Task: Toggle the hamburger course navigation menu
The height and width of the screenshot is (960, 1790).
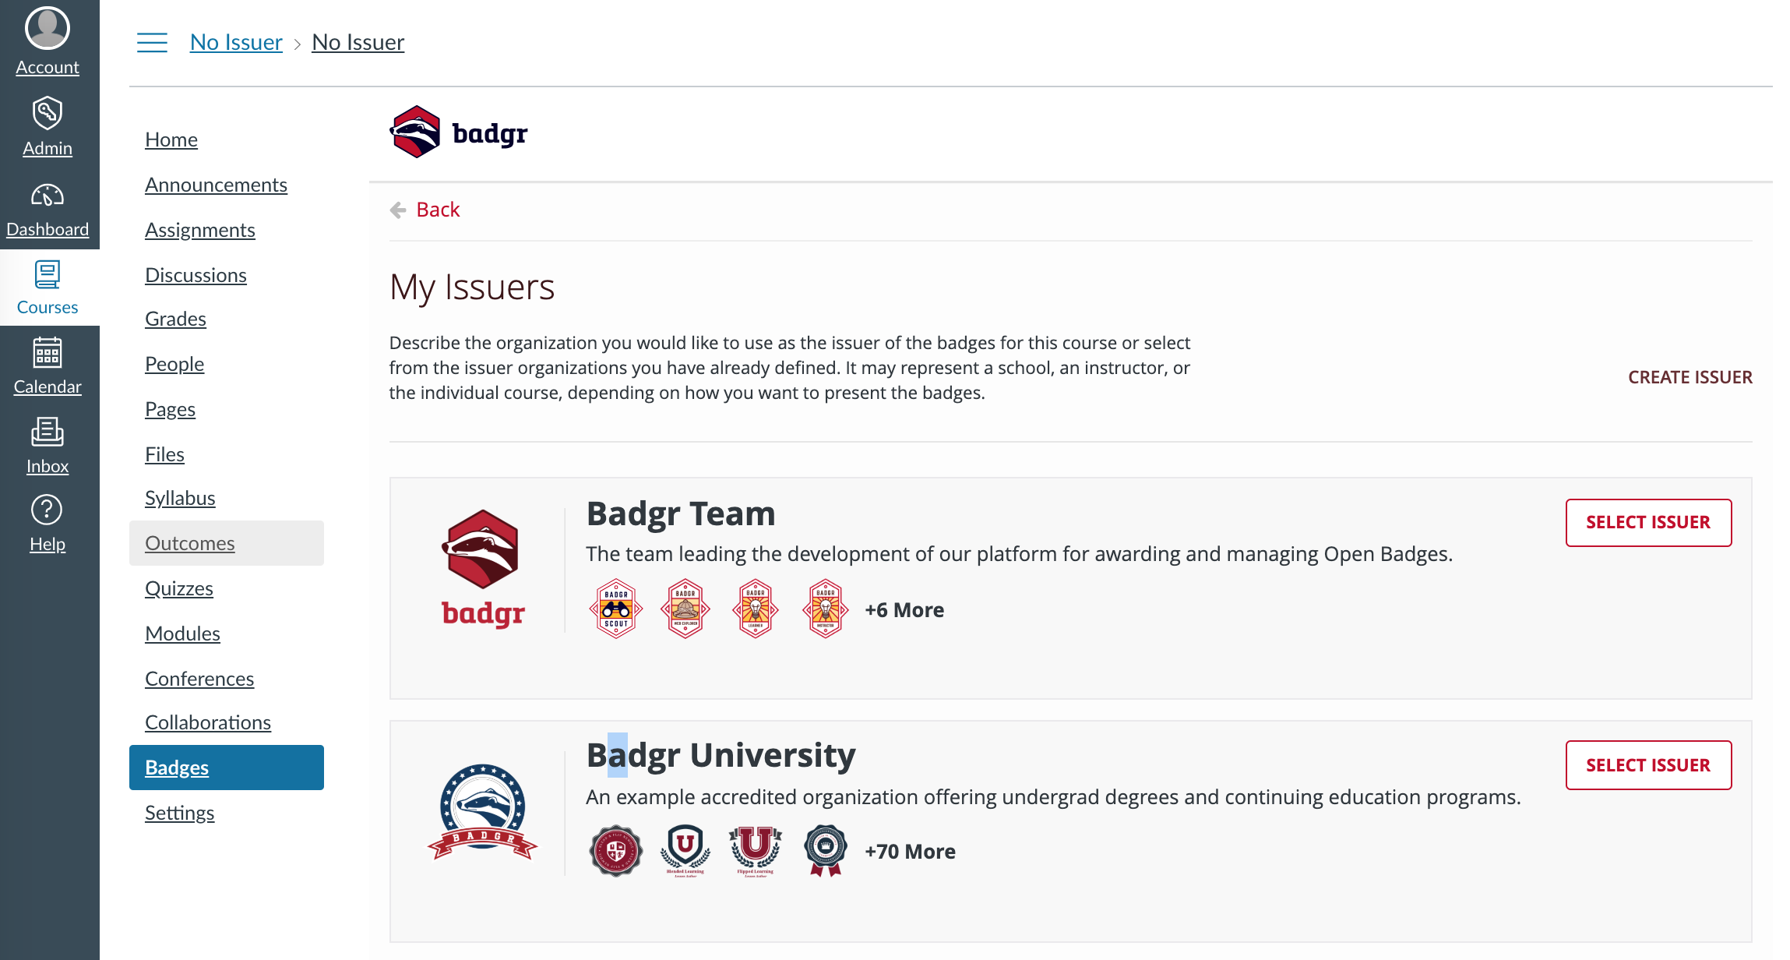Action: [152, 42]
